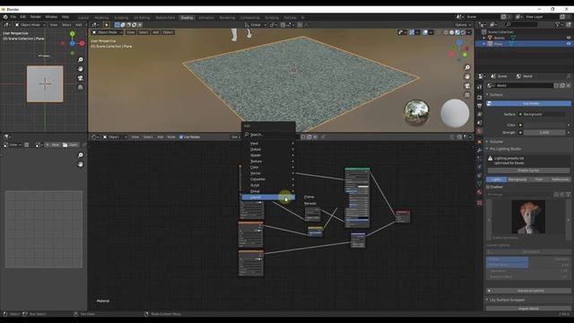The height and width of the screenshot is (323, 574).
Task: Open the Color submenu in Add menu
Action: [x=268, y=168]
